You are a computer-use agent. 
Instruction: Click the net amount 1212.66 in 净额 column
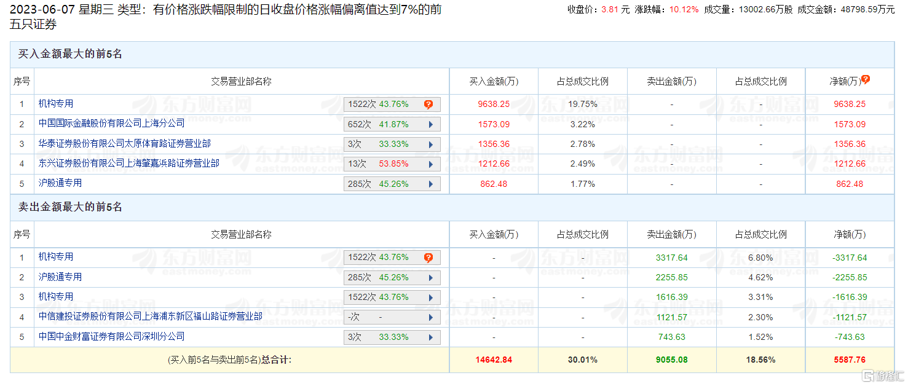point(850,164)
